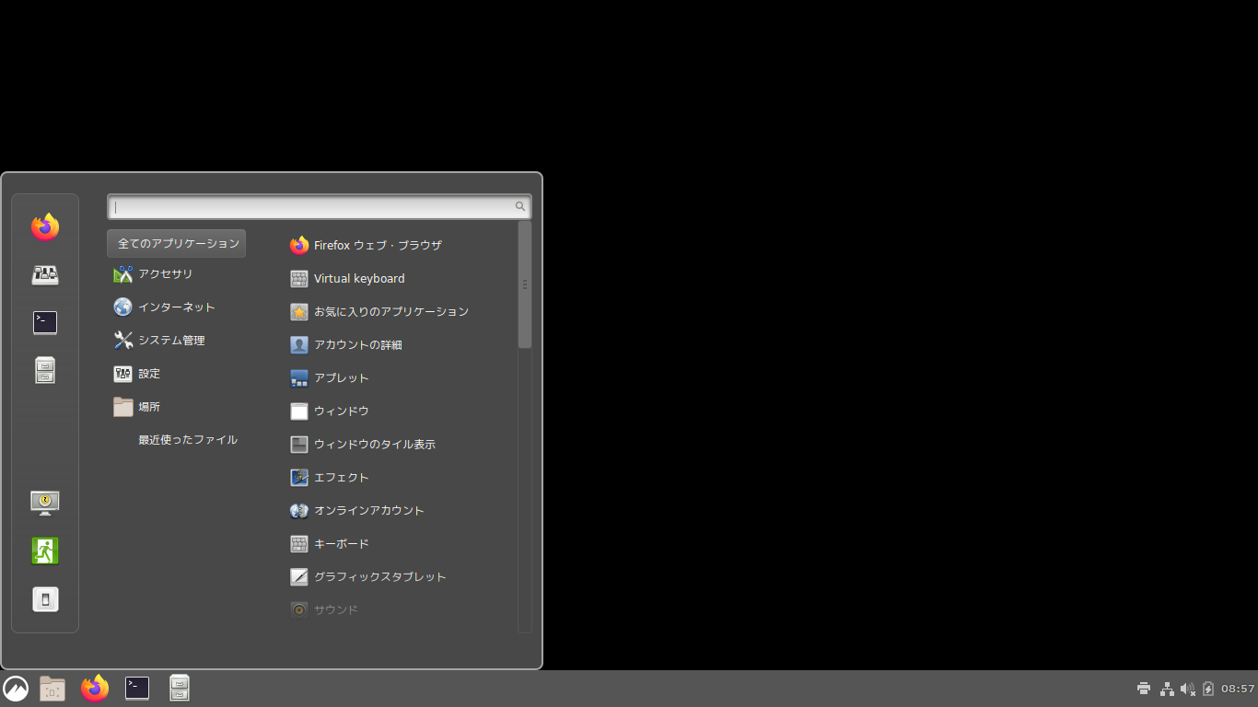Click the printer tray icon
Viewport: 1258px width, 707px height.
1144,689
